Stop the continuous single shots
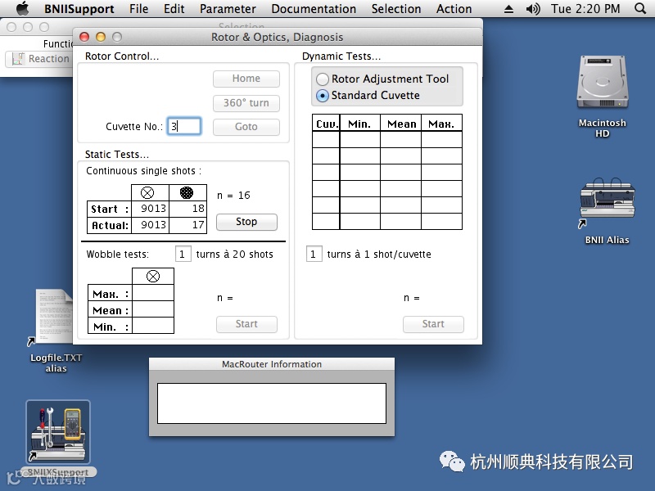The width and height of the screenshot is (655, 491). pyautogui.click(x=246, y=222)
